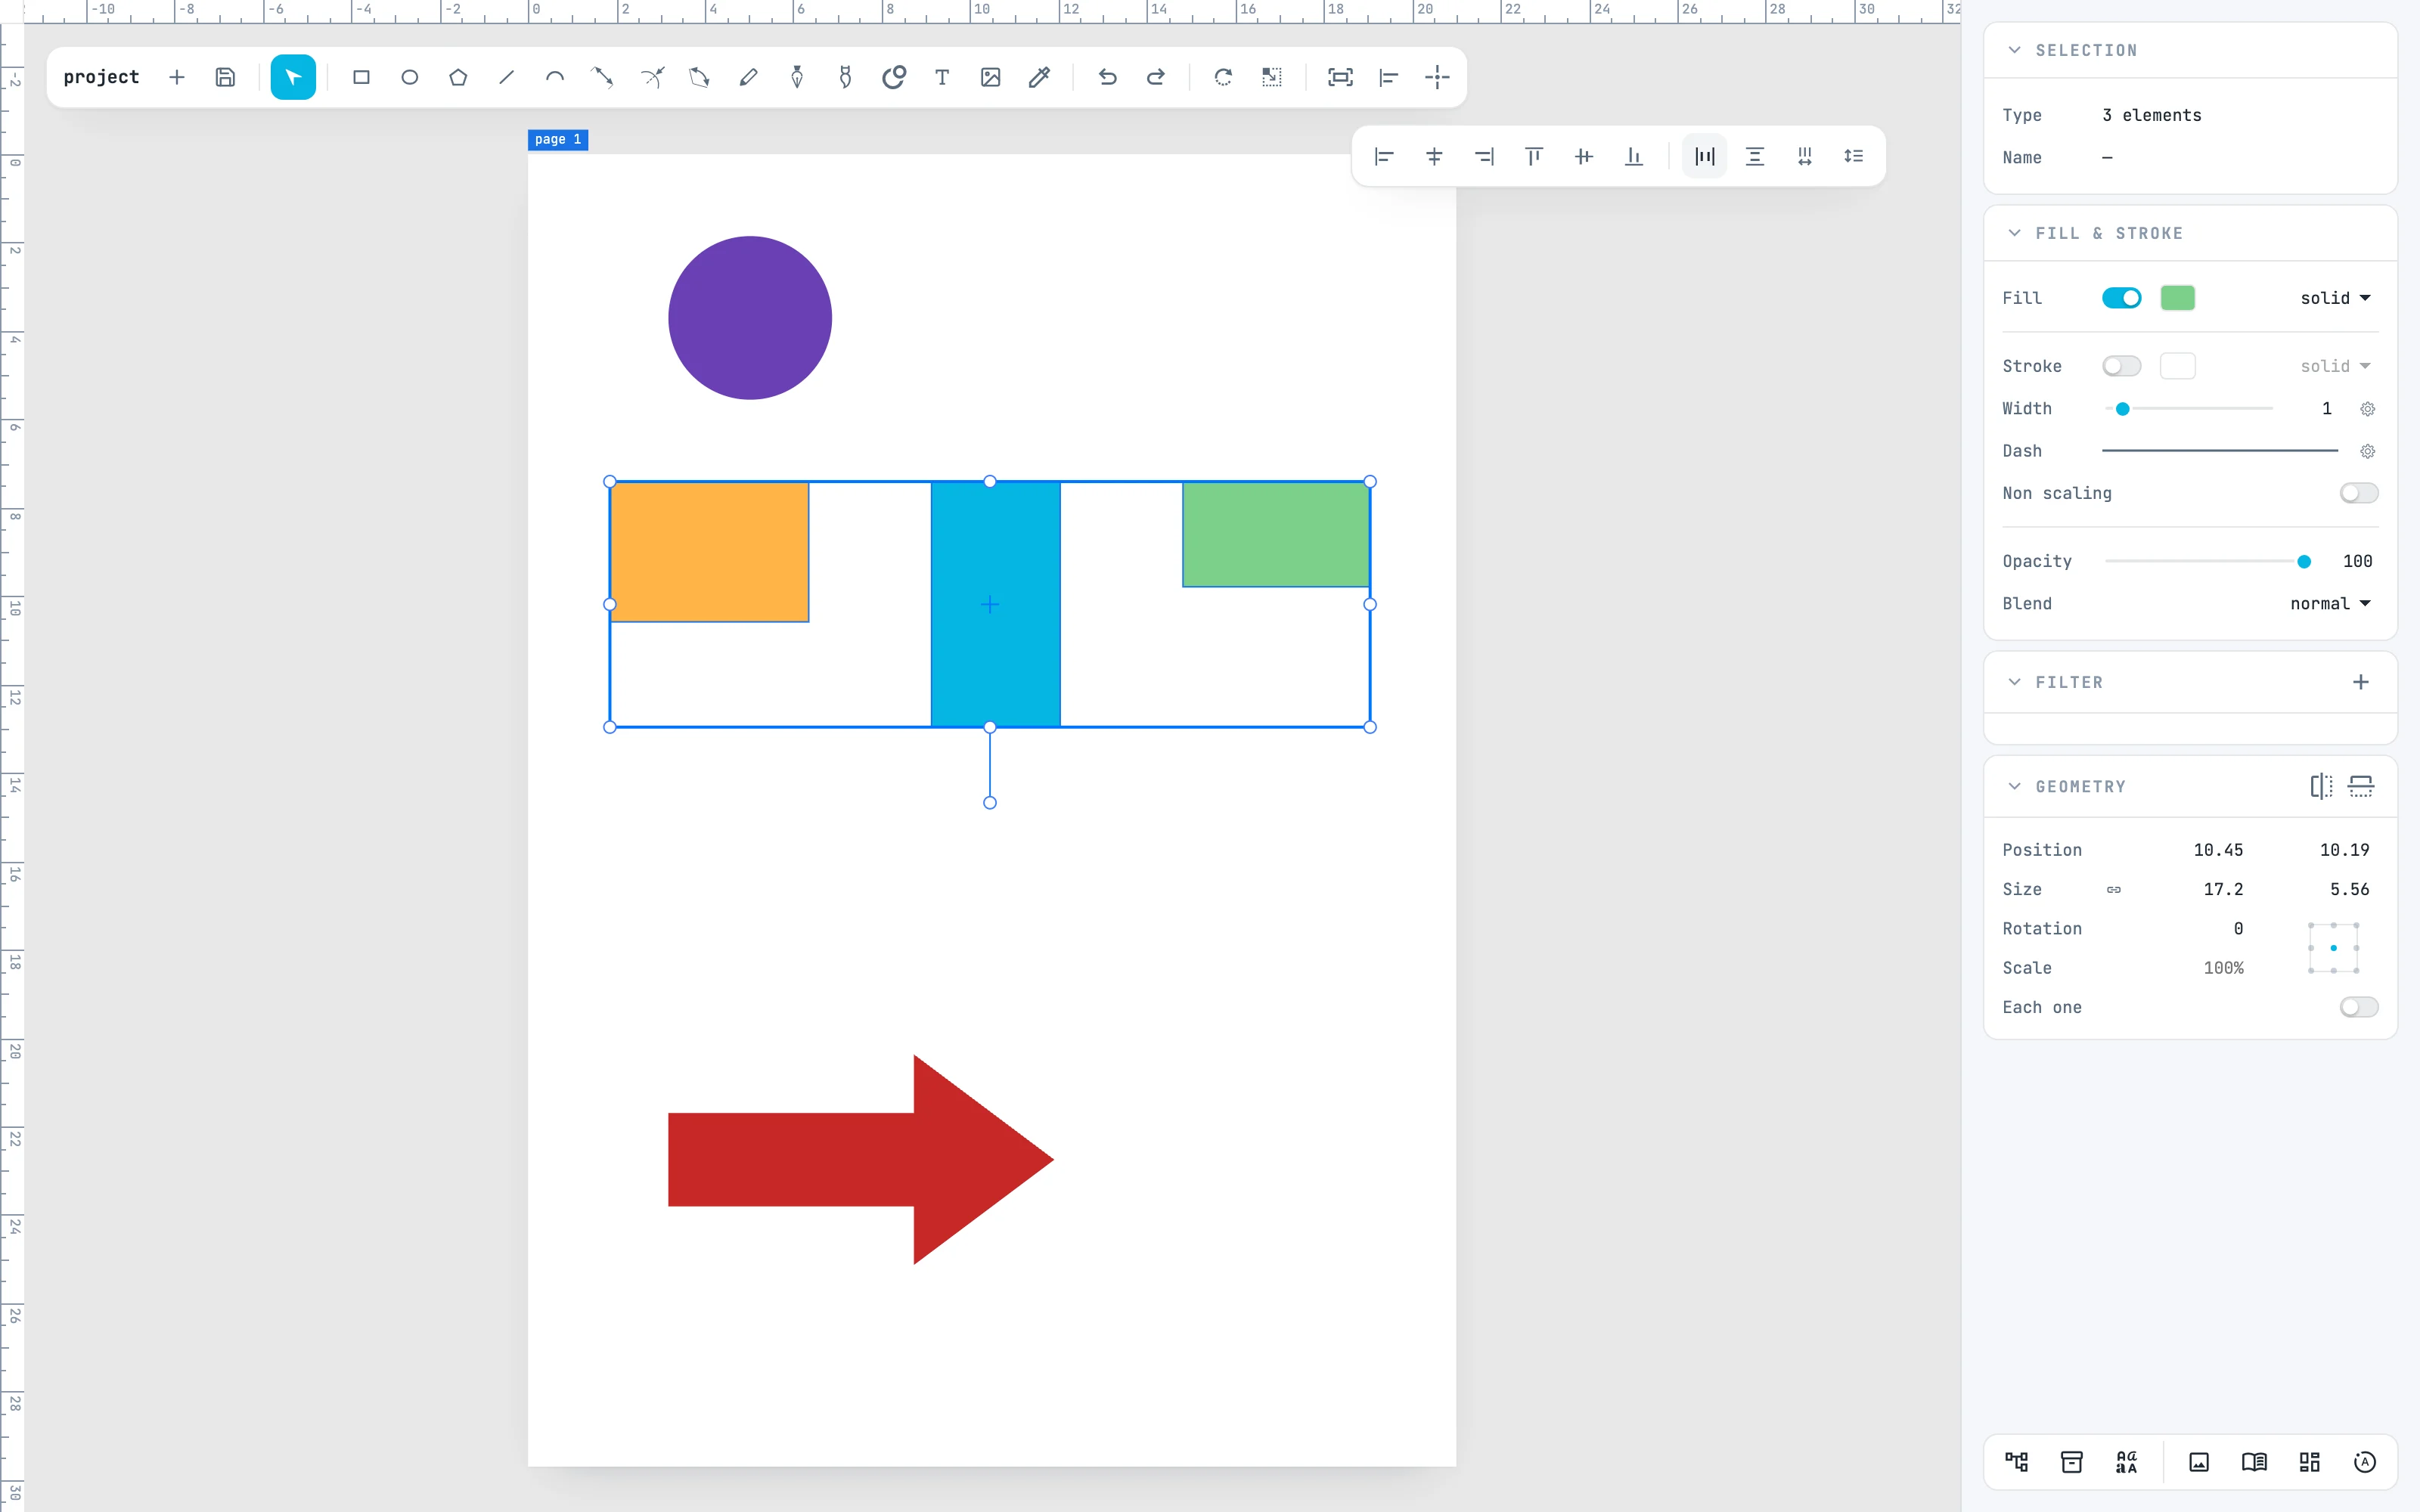Image resolution: width=2420 pixels, height=1512 pixels.
Task: Collapse the Selection section
Action: [2014, 50]
